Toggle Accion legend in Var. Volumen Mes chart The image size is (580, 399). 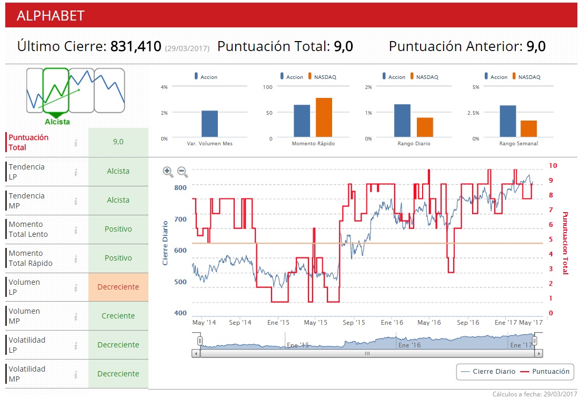pyautogui.click(x=206, y=76)
